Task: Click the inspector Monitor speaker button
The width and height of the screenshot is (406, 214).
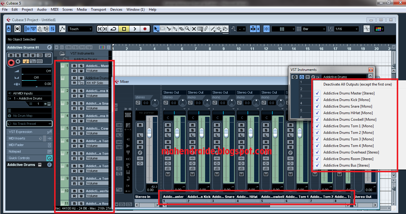Action: coord(18,61)
